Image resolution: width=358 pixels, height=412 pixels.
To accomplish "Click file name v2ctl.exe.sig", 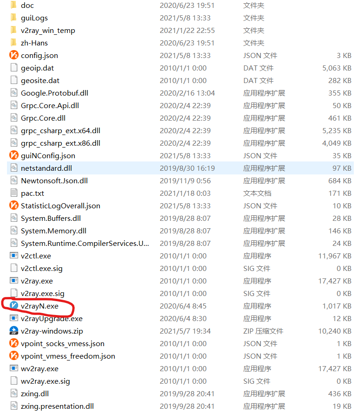I will (42, 269).
